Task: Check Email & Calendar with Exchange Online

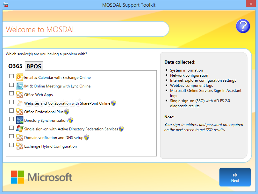Action: [11, 76]
